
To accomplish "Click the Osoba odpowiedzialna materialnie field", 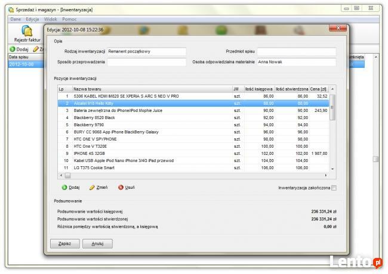I will pyautogui.click(x=296, y=62).
